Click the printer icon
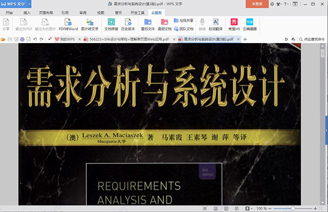This screenshot has width=328, height=212. (22, 39)
